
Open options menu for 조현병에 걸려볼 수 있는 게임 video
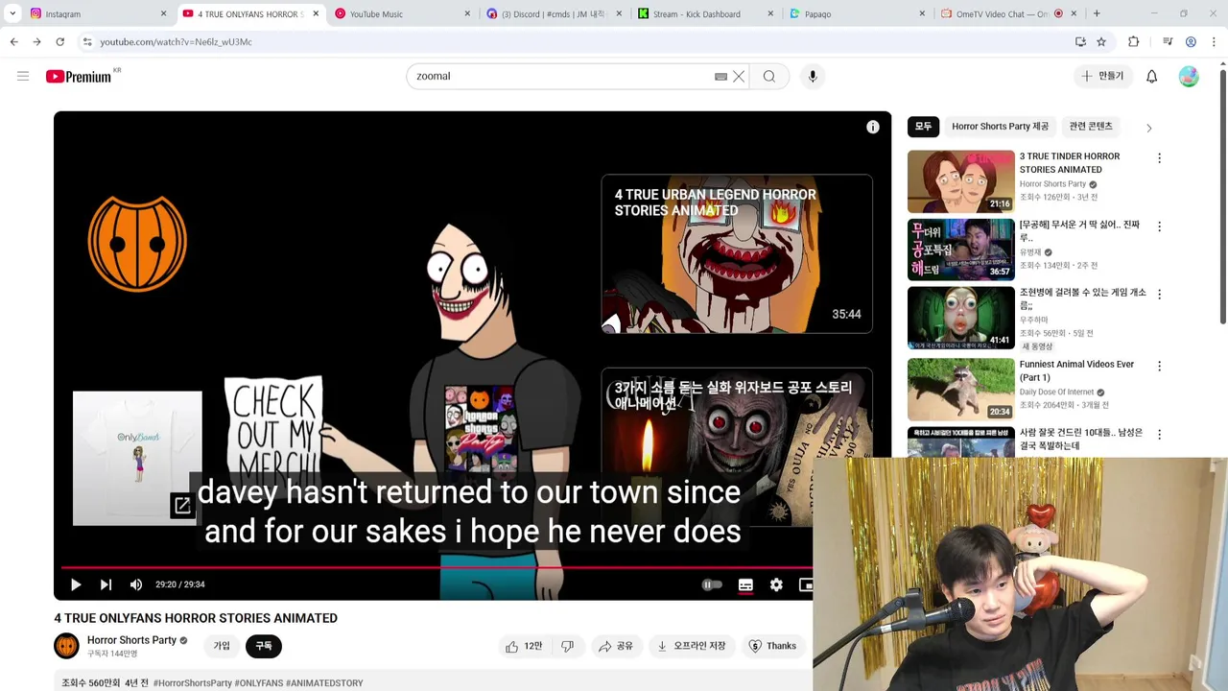1159,295
